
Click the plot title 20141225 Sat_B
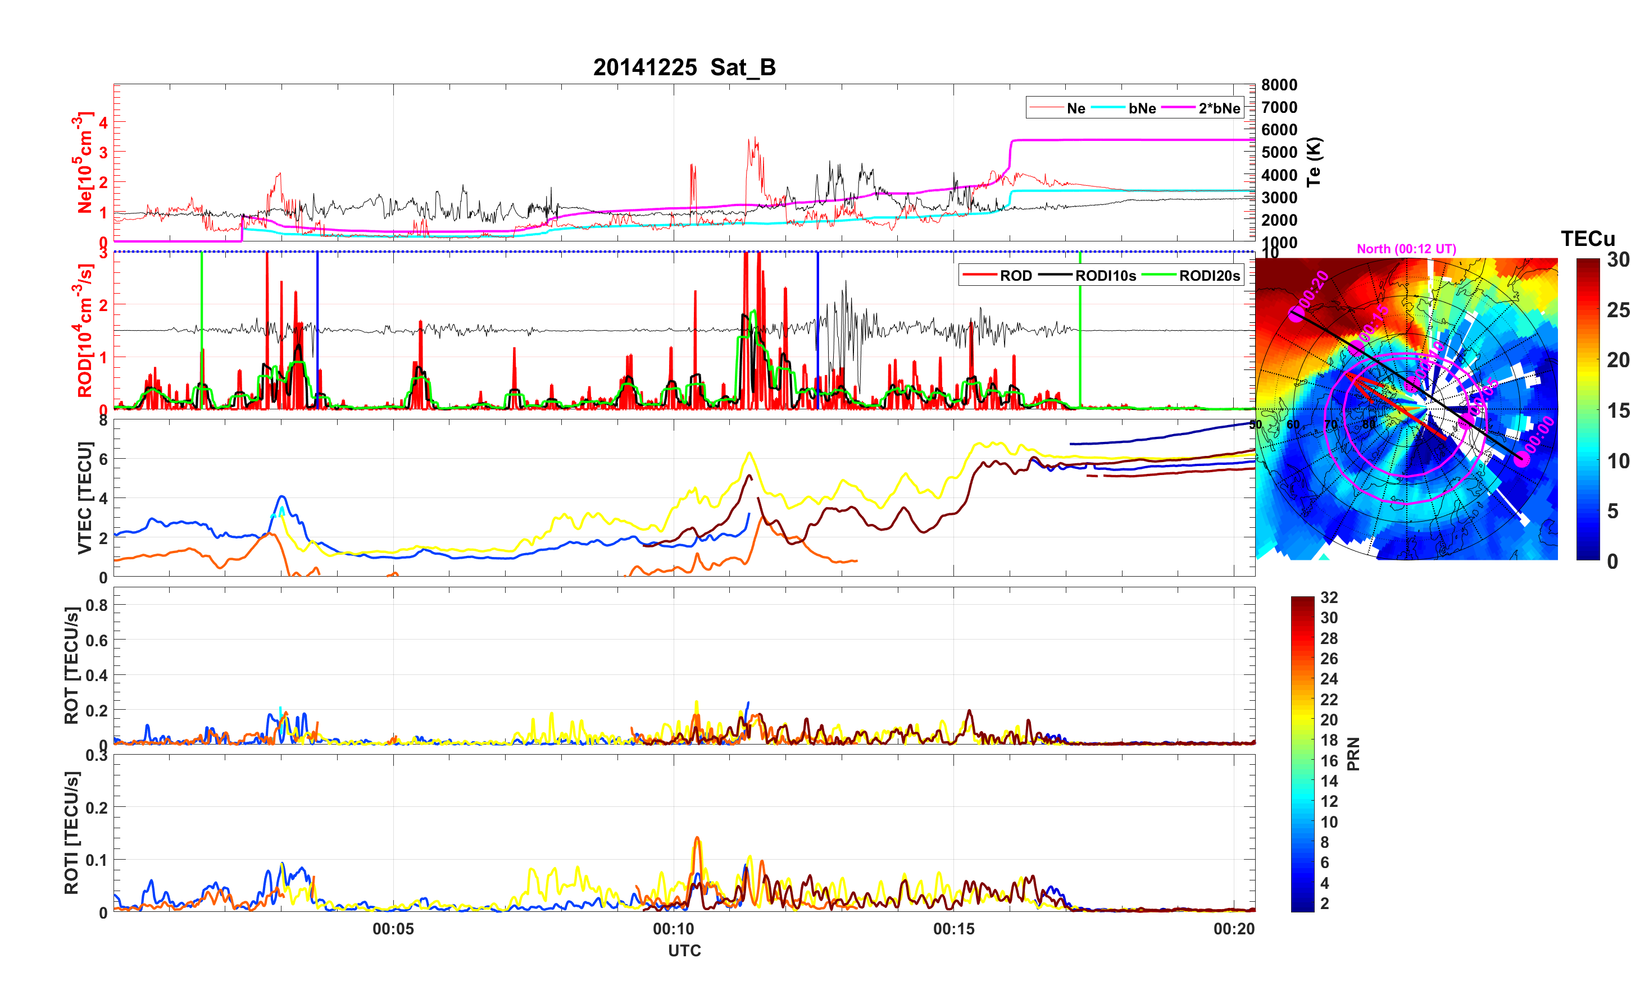[684, 67]
